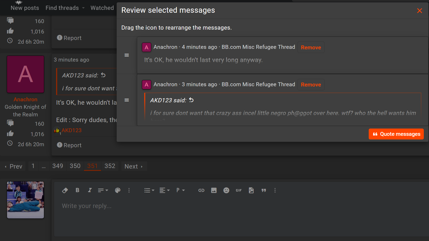Open the Text color palette
The width and height of the screenshot is (429, 241).
(x=118, y=190)
